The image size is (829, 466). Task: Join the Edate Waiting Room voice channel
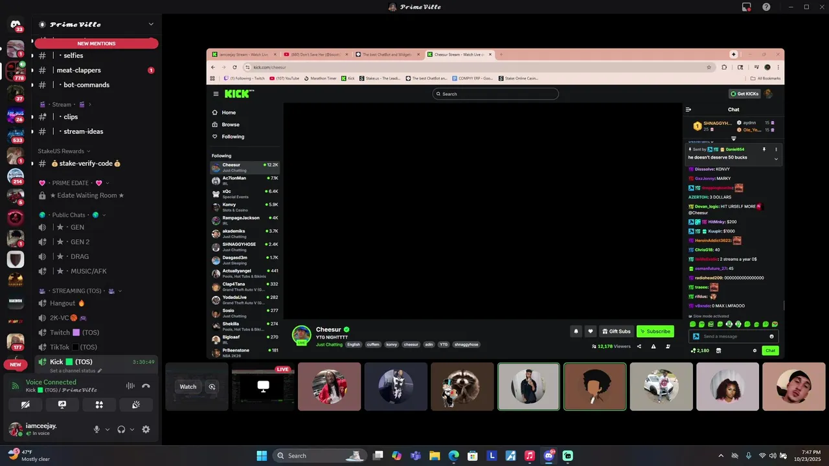[97, 195]
